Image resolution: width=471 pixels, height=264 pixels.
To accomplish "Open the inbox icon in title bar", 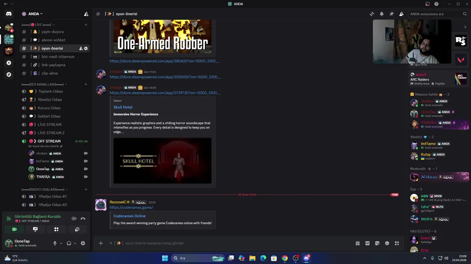I will [x=428, y=4].
